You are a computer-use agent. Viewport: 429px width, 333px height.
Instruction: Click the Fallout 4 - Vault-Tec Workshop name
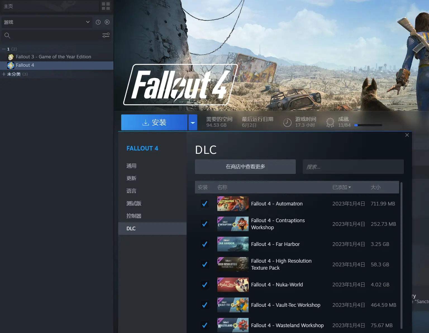coord(286,305)
